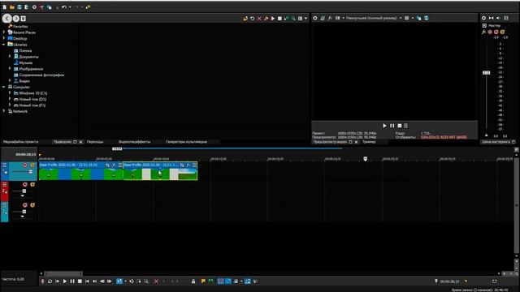The image size is (520, 292).
Task: Click the red delete icon in Explorer toolbar
Action: point(259,19)
